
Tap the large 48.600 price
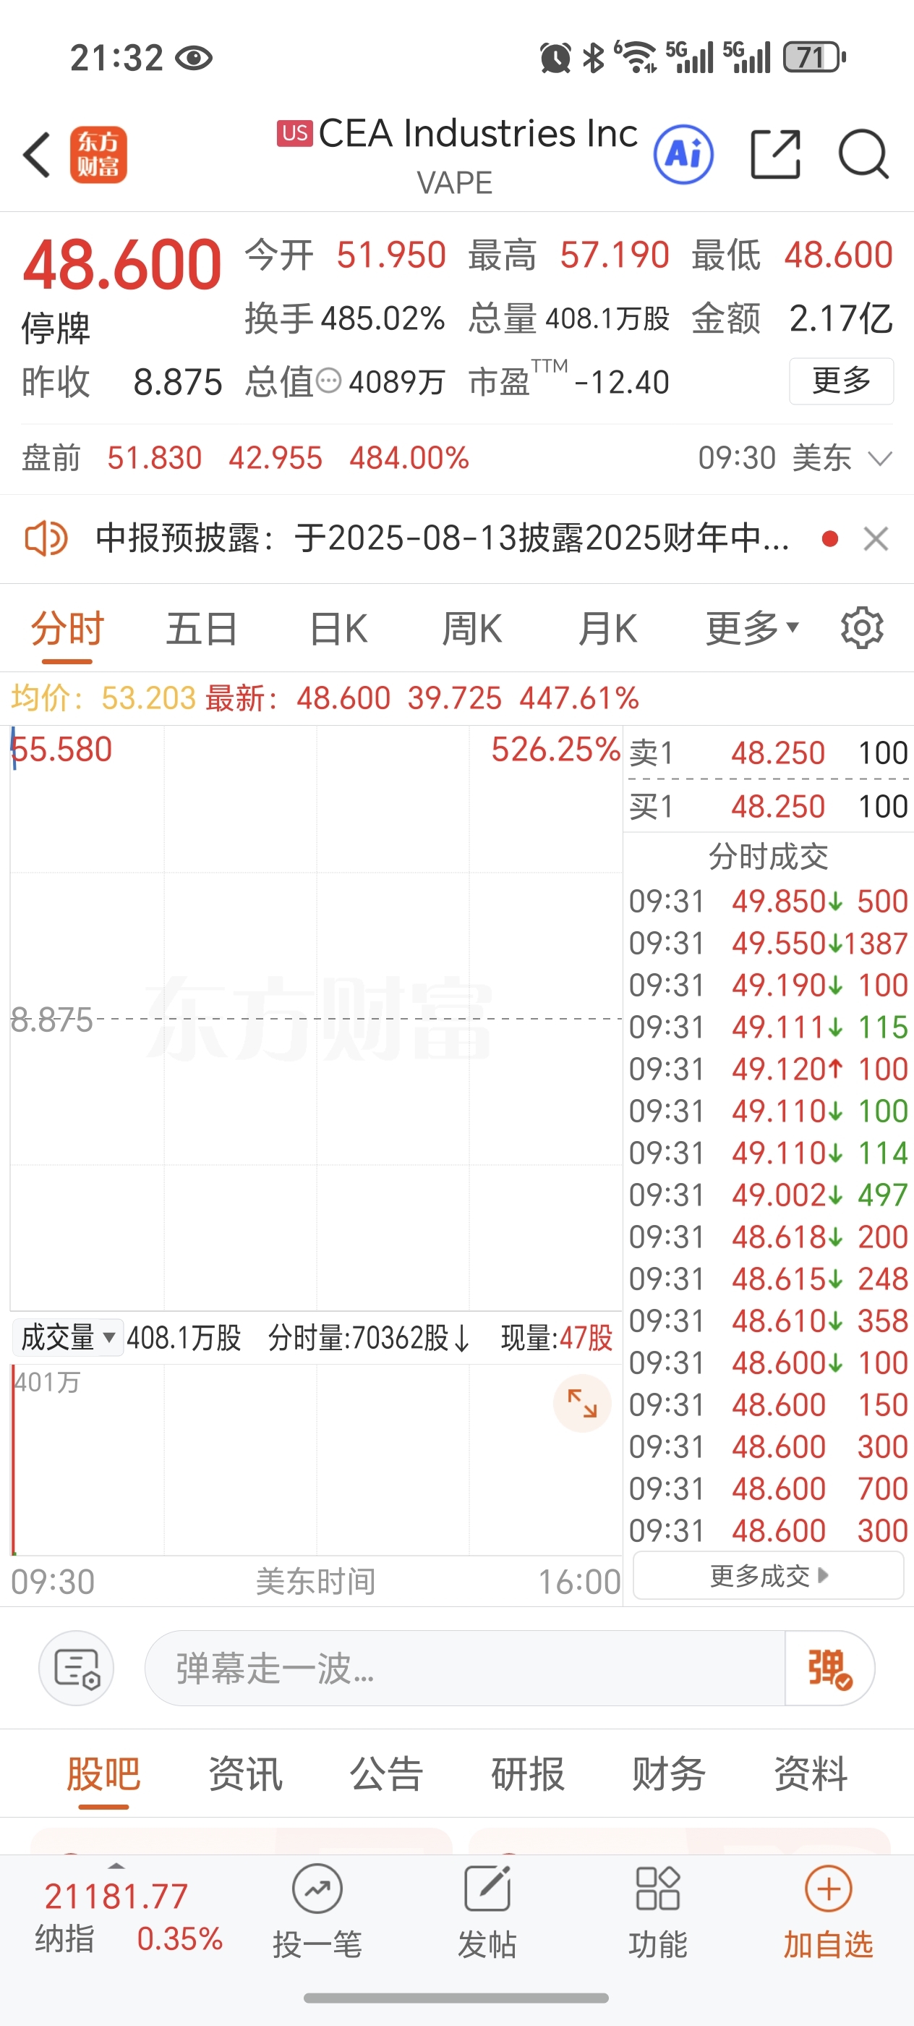(x=121, y=265)
